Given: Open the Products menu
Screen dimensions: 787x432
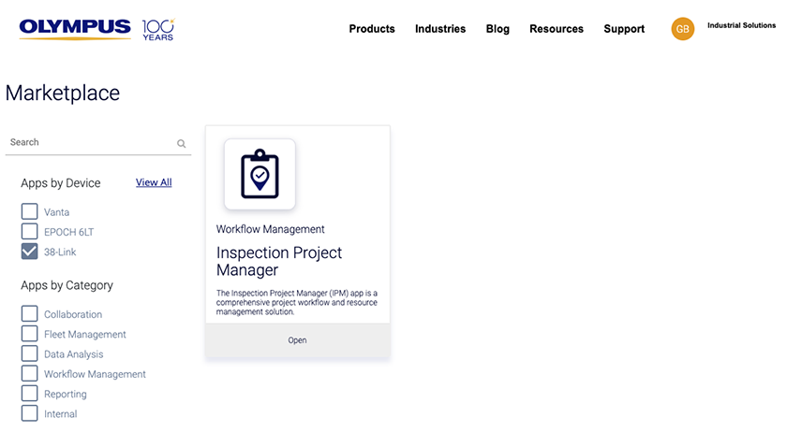Looking at the screenshot, I should tap(372, 29).
